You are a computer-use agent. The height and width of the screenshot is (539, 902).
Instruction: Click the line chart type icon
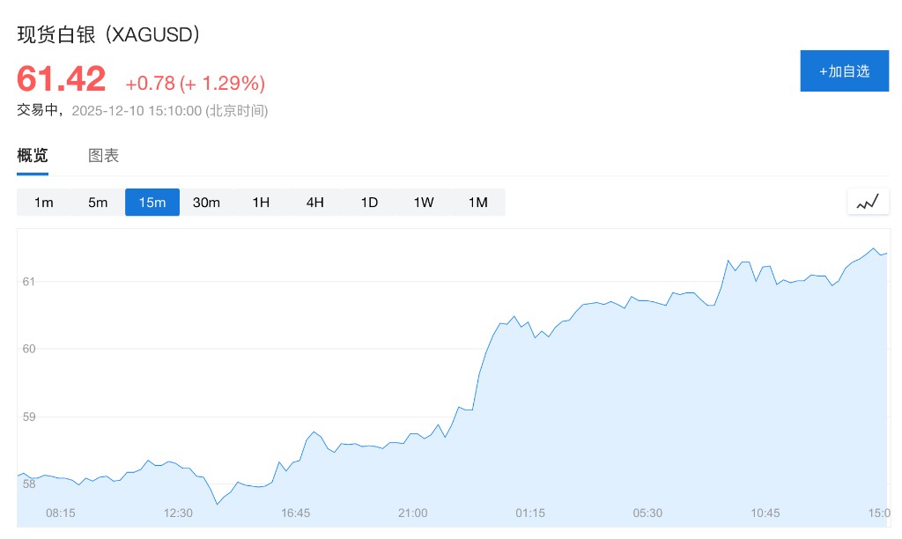click(x=869, y=202)
